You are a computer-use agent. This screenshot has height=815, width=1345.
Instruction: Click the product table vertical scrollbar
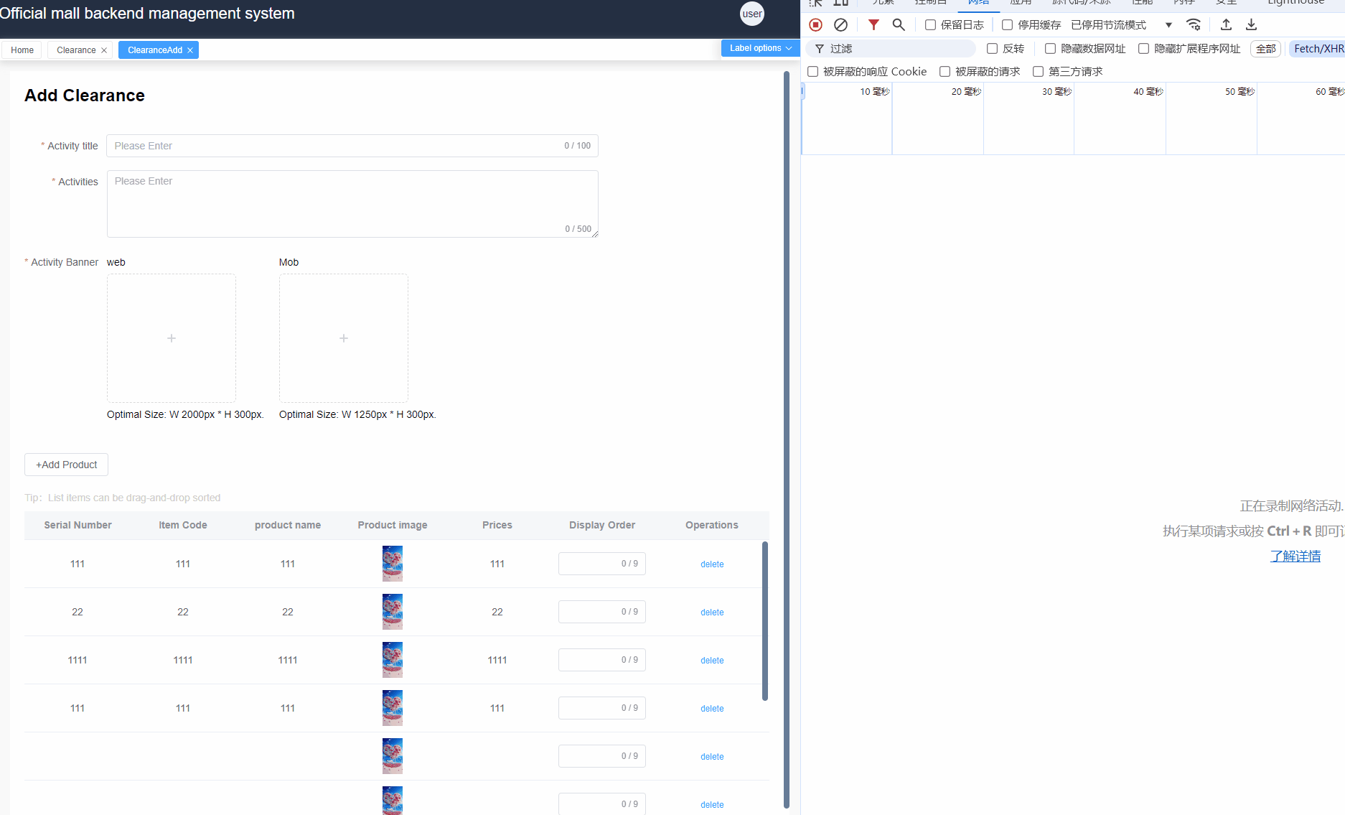(x=765, y=621)
